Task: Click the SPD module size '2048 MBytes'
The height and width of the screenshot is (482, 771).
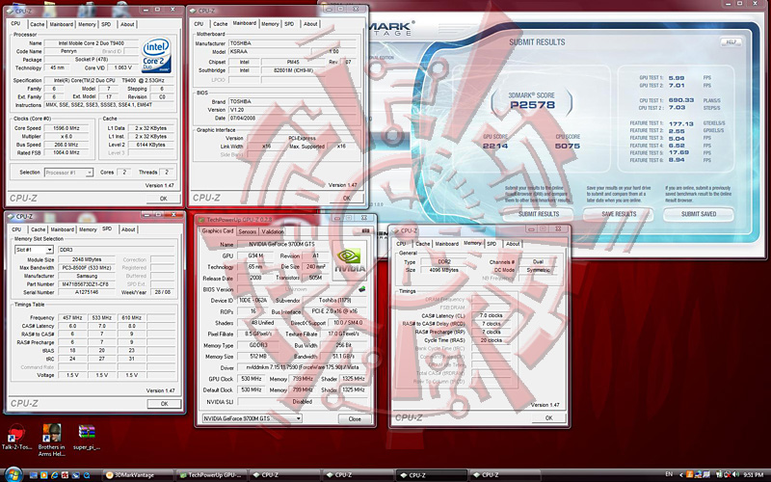Action: (x=86, y=259)
